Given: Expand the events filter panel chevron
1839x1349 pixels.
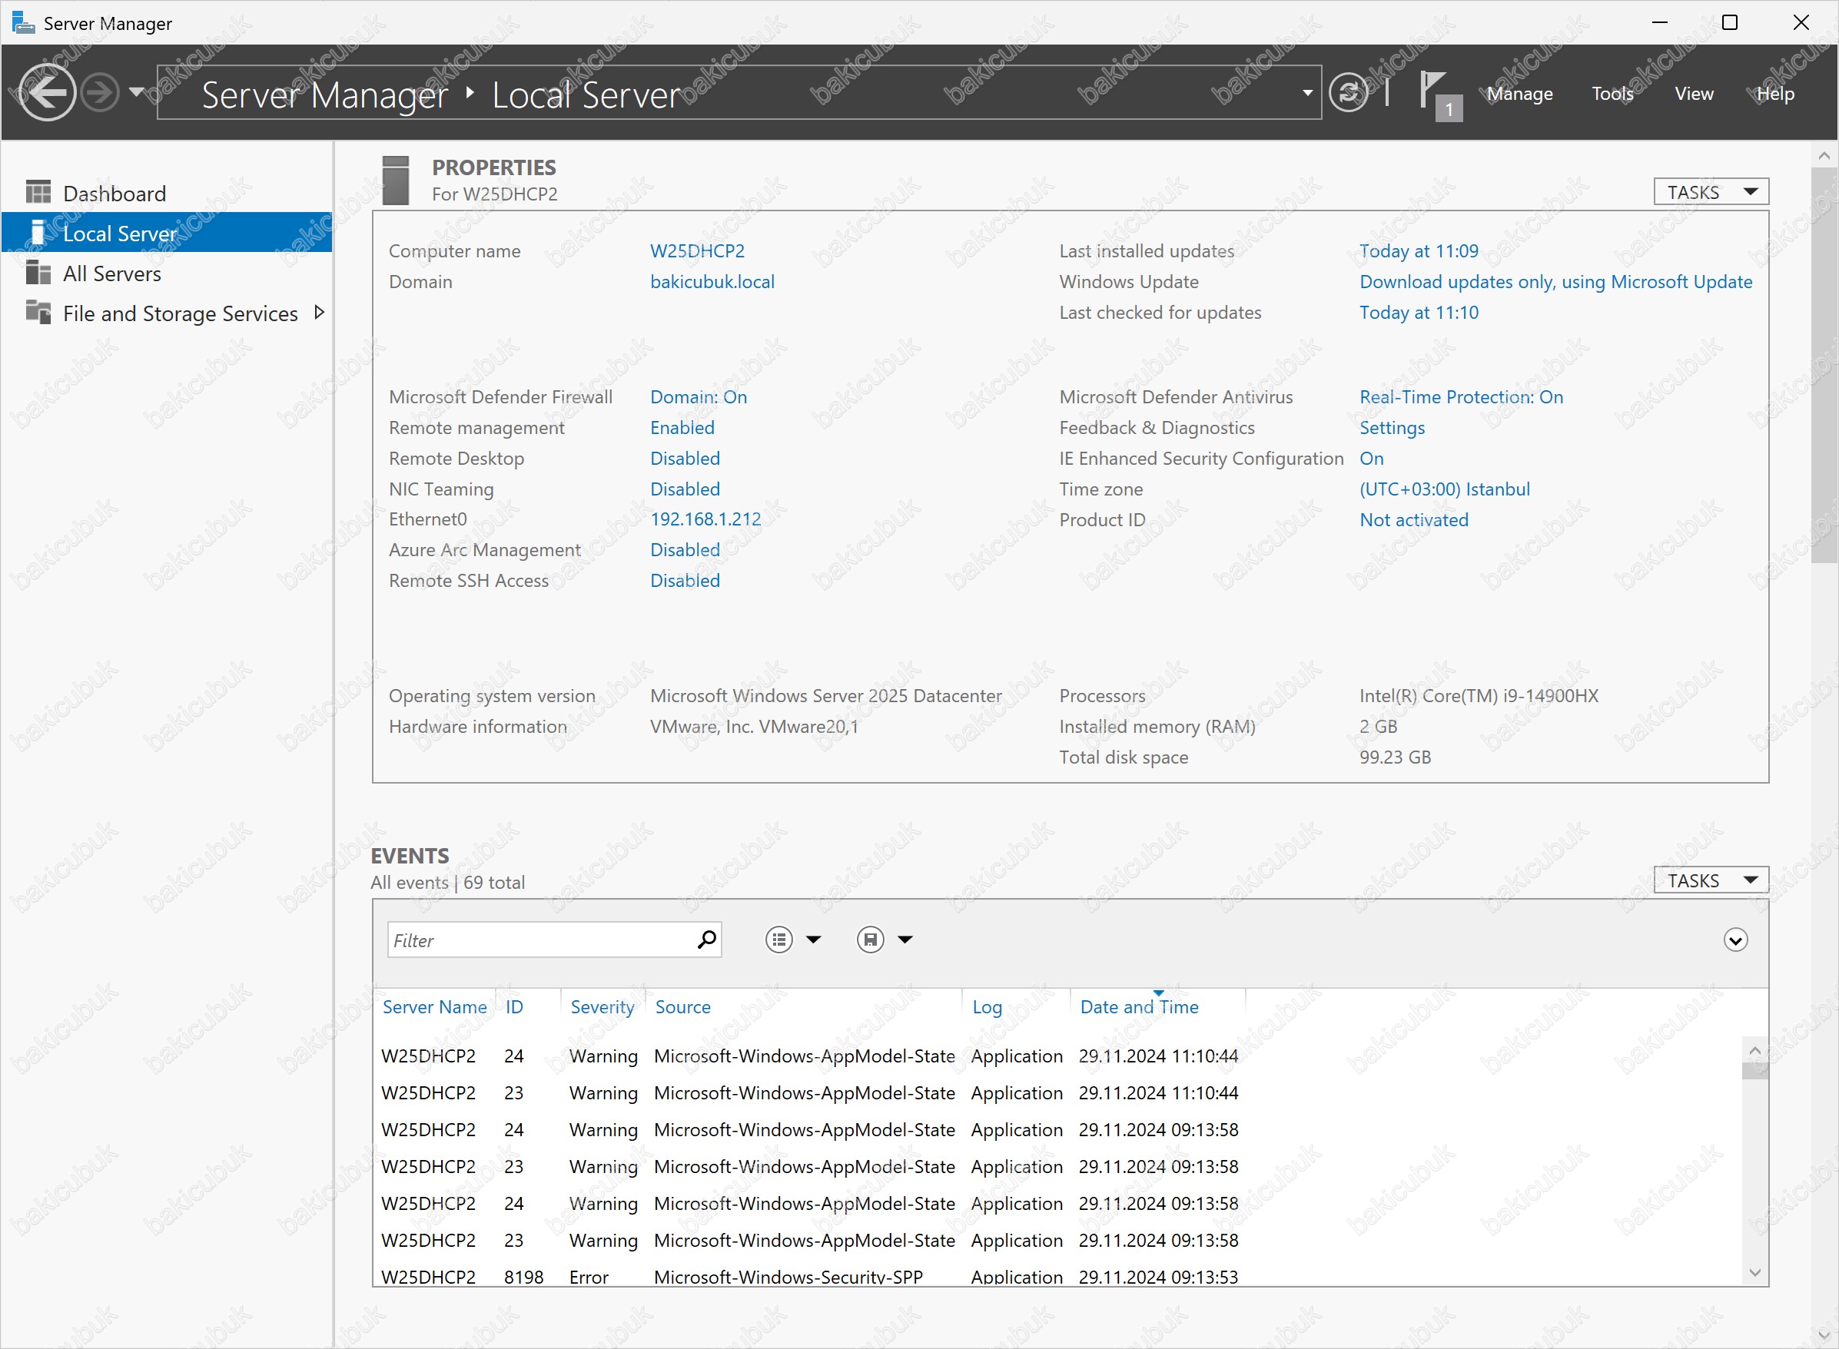Looking at the screenshot, I should (1735, 940).
